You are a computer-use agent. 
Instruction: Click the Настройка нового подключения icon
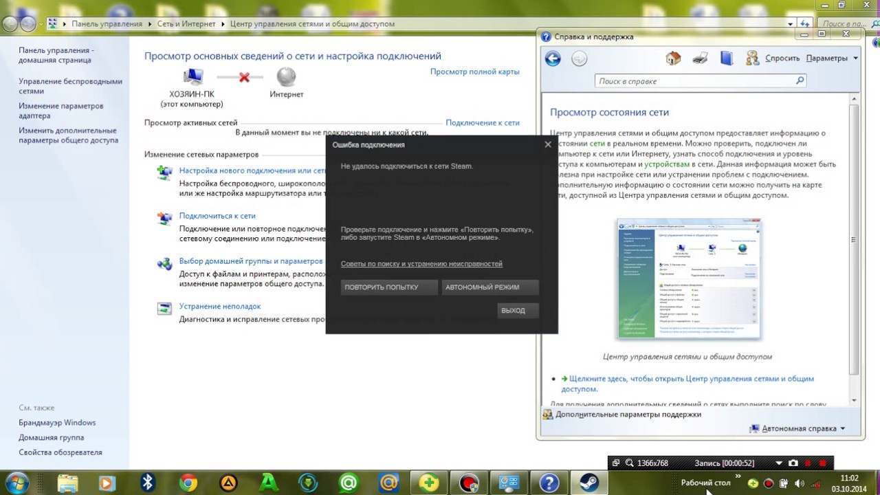tap(164, 173)
